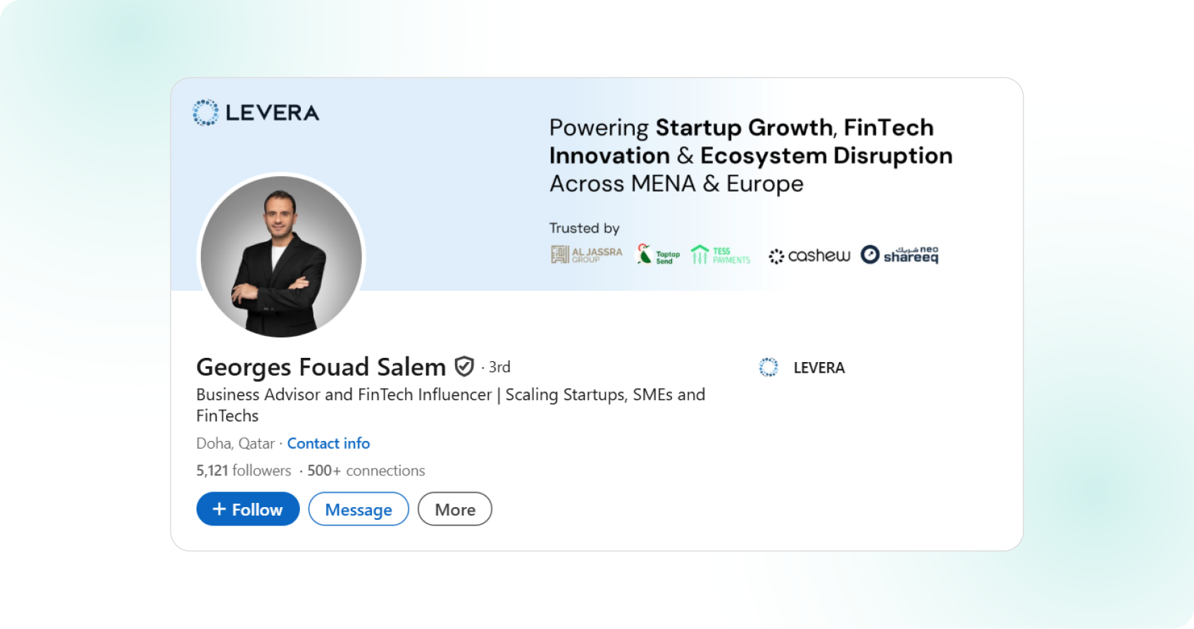Click the Al Jassra Group logo
This screenshot has height=629, width=1194.
(x=586, y=255)
